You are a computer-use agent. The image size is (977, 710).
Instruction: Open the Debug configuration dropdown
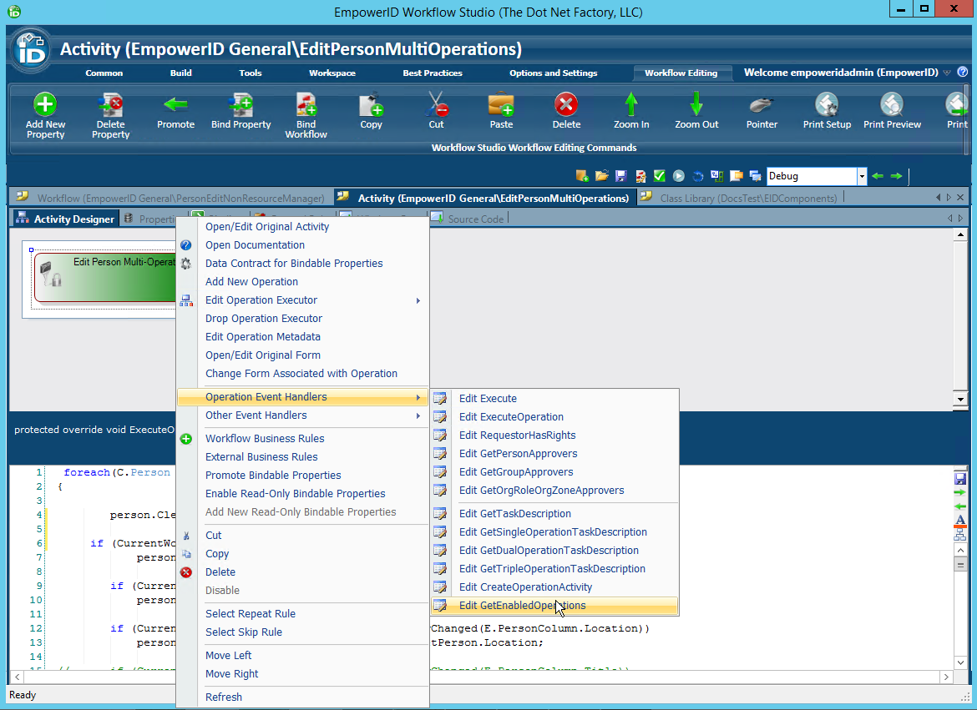[x=863, y=176]
